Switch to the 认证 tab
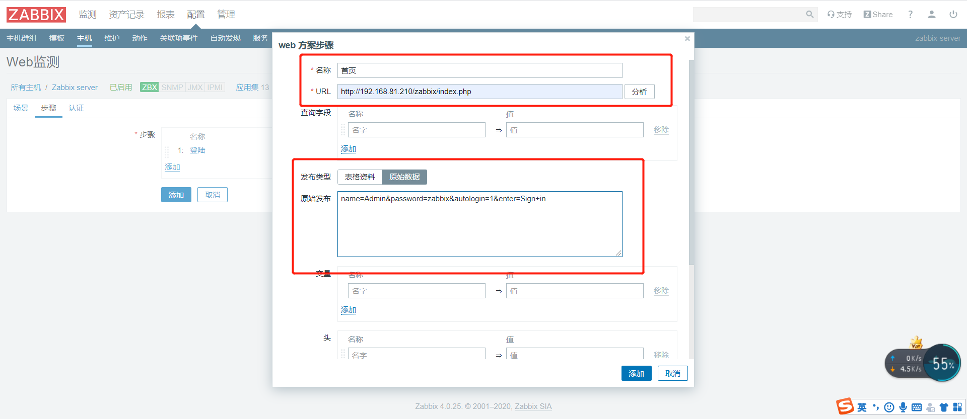The width and height of the screenshot is (967, 419). coord(76,108)
